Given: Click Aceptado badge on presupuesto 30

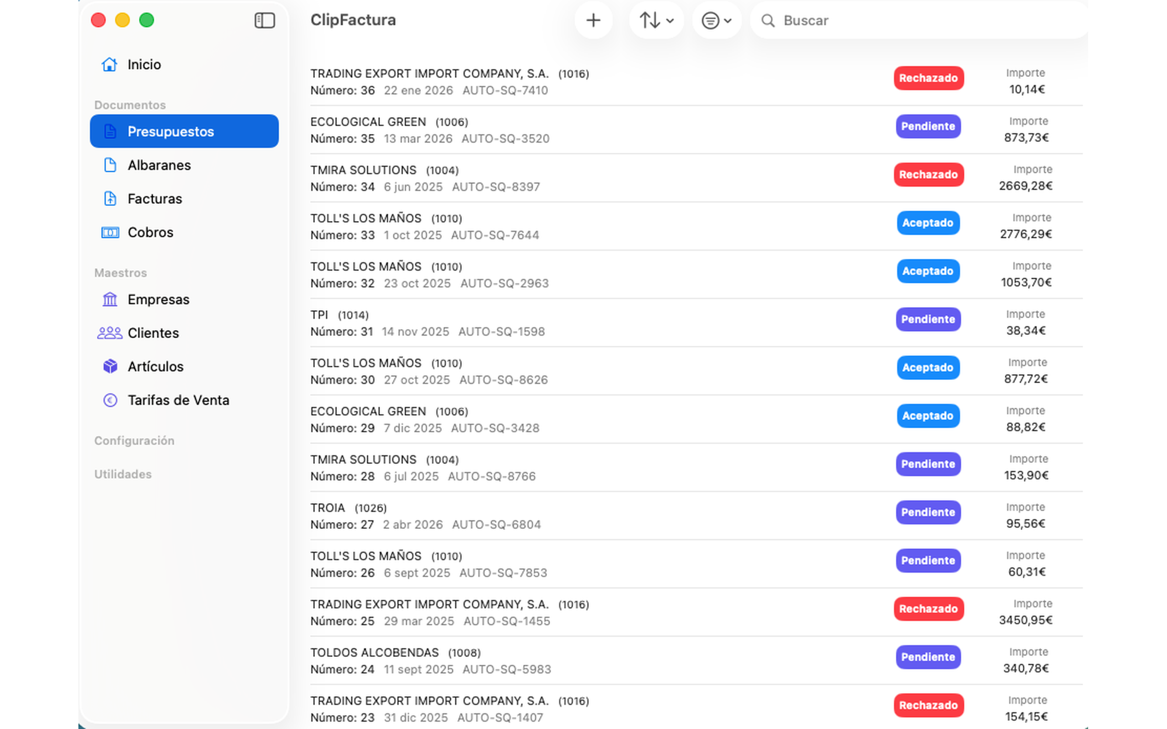Looking at the screenshot, I should pos(928,367).
